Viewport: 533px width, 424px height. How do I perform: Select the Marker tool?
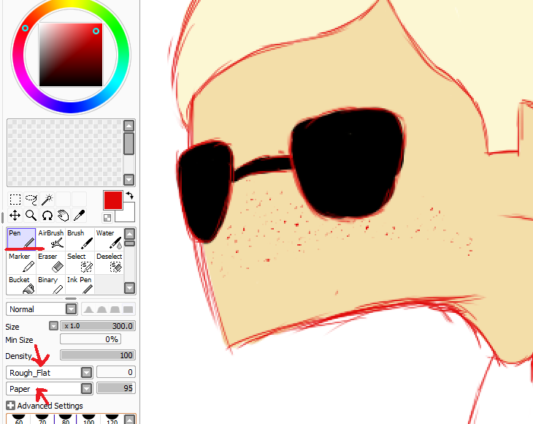click(x=21, y=262)
